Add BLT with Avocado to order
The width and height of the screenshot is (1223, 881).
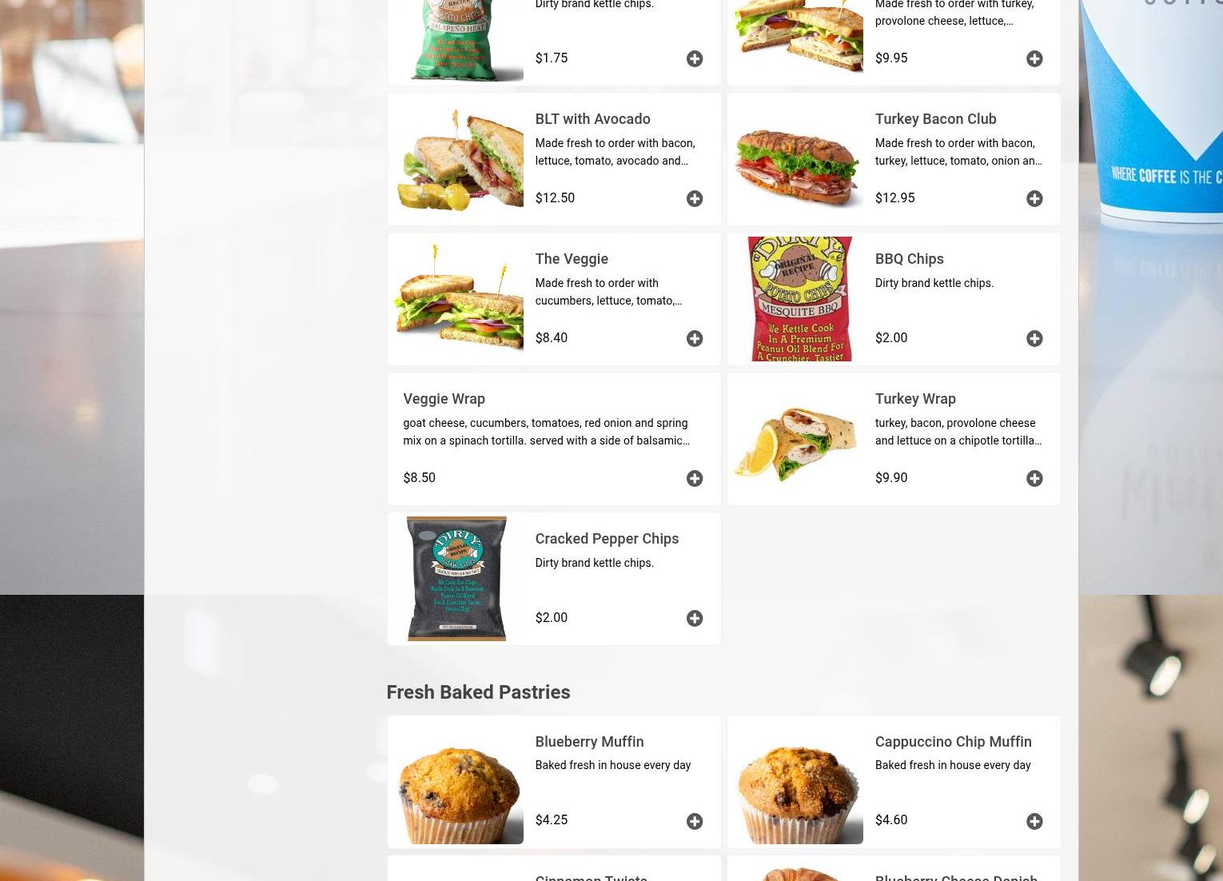coord(694,198)
